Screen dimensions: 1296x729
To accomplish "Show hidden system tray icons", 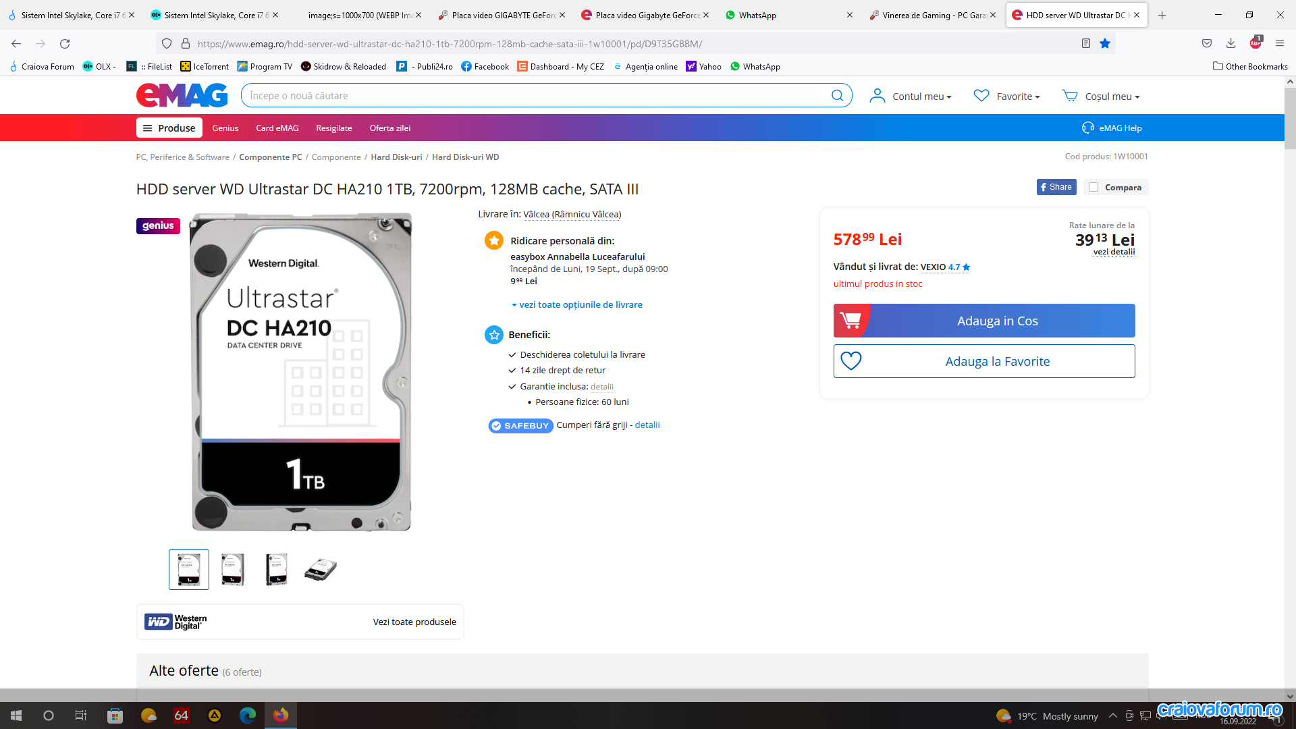I will pyautogui.click(x=1112, y=715).
